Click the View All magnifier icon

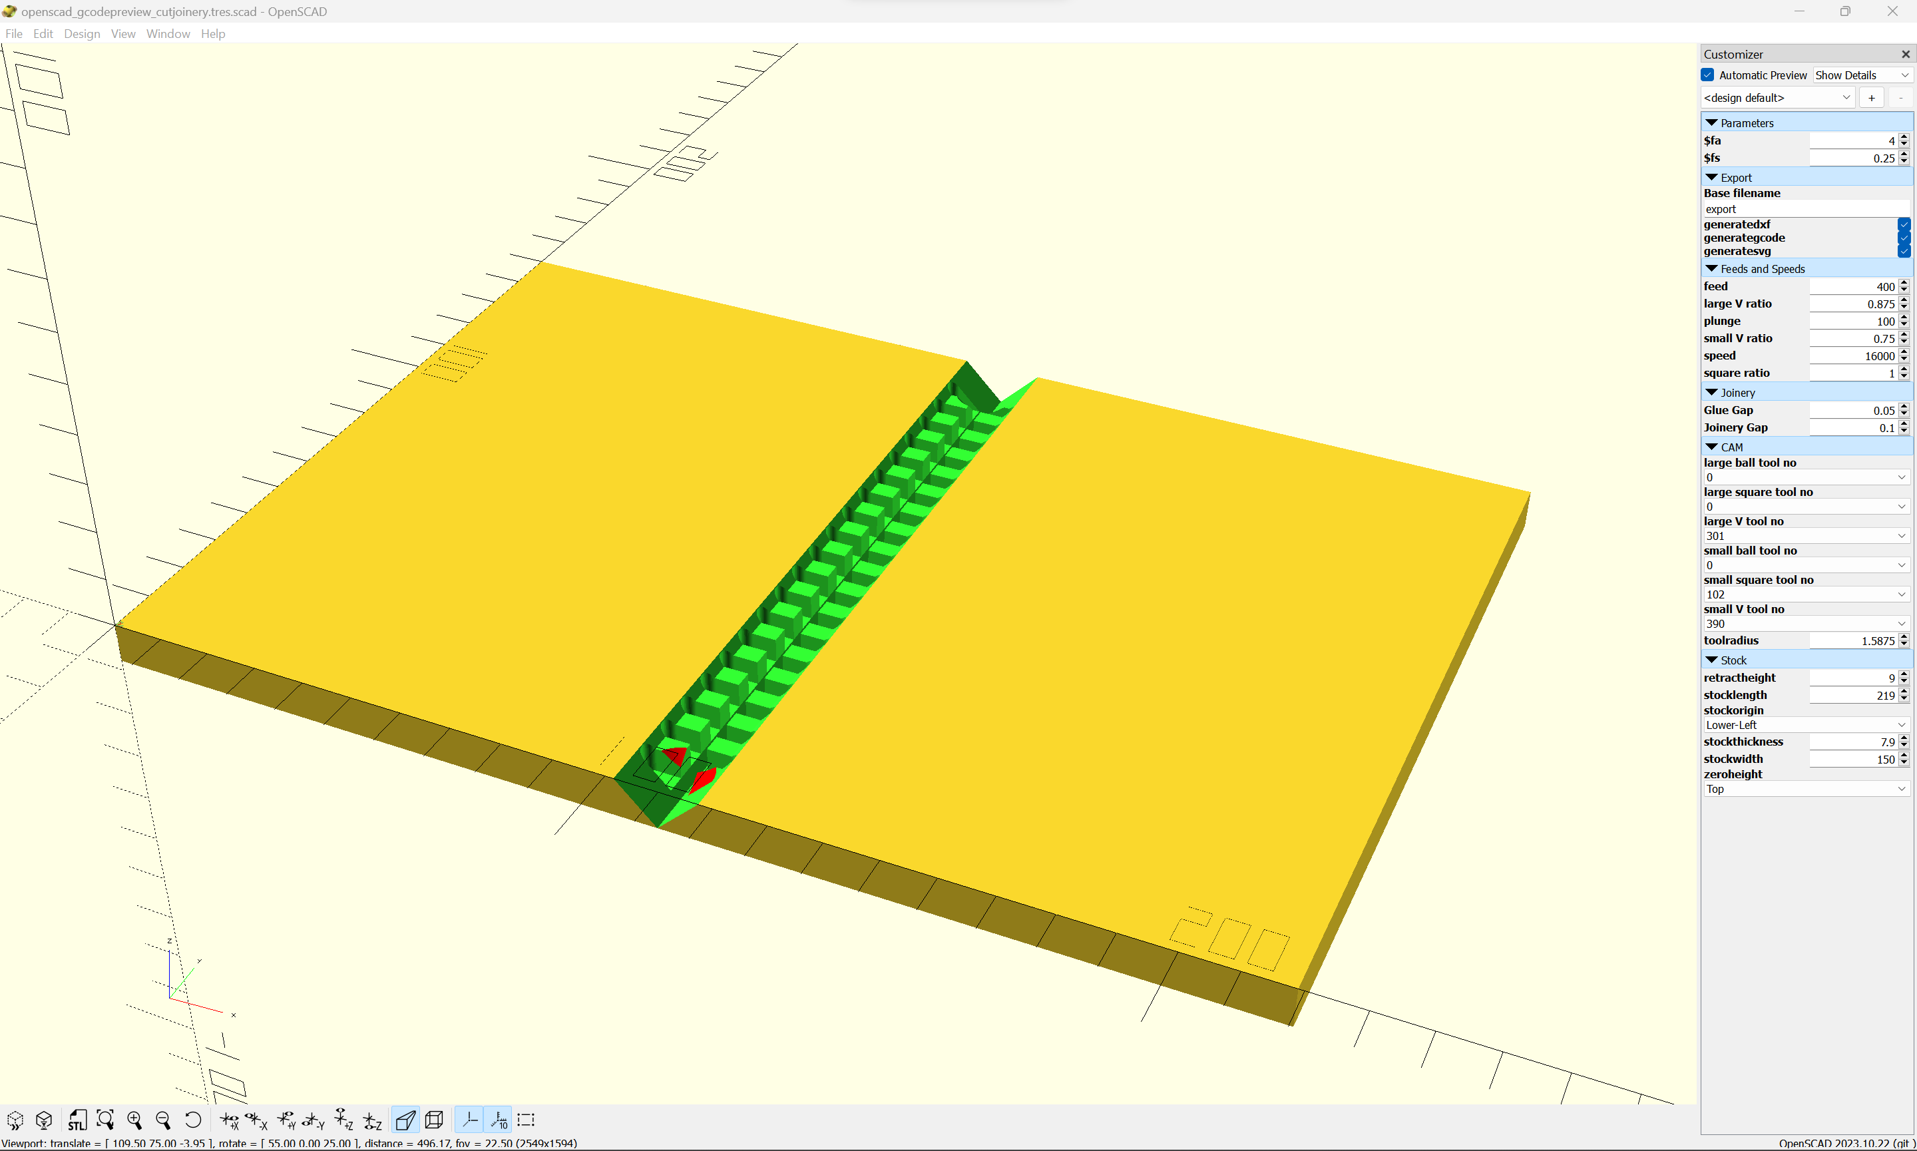pos(105,1120)
